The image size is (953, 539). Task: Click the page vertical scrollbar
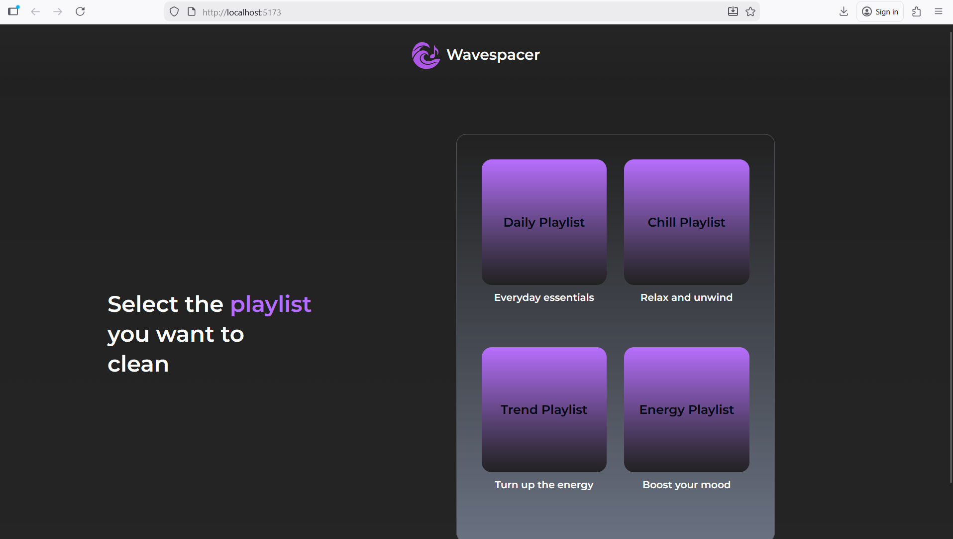pos(951,249)
